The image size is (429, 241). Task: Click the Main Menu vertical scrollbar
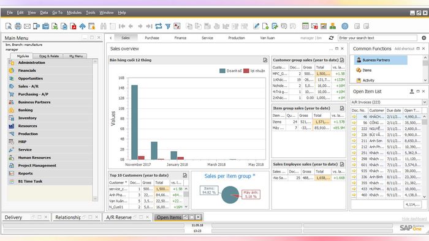95,130
